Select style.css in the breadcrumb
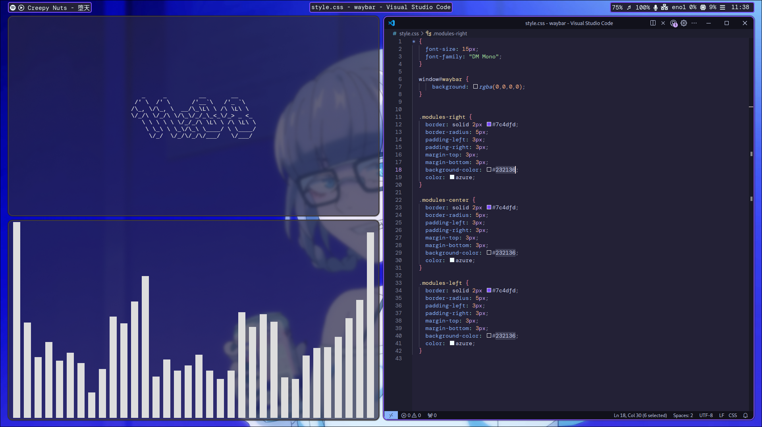The image size is (762, 427). click(409, 33)
